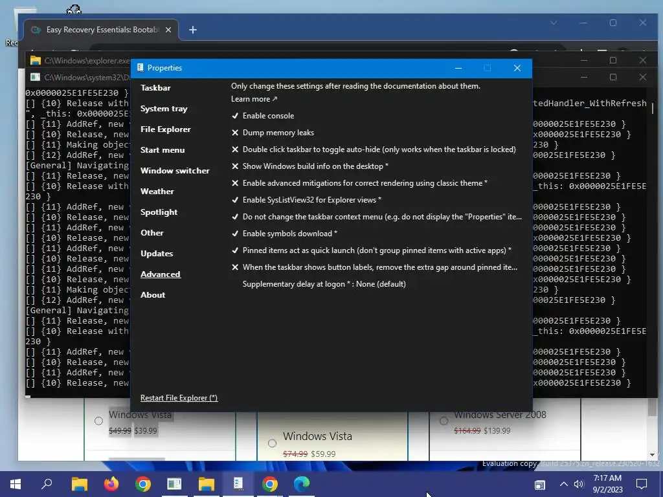The height and width of the screenshot is (497, 663).
Task: Open the notification center icon
Action: (x=642, y=484)
